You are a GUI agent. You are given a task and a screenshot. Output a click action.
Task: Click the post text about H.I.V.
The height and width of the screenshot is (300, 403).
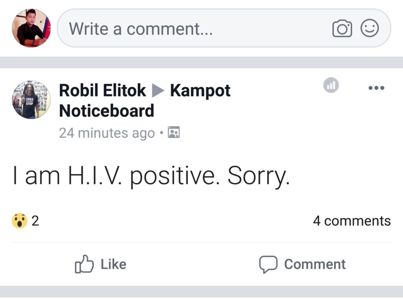(151, 177)
